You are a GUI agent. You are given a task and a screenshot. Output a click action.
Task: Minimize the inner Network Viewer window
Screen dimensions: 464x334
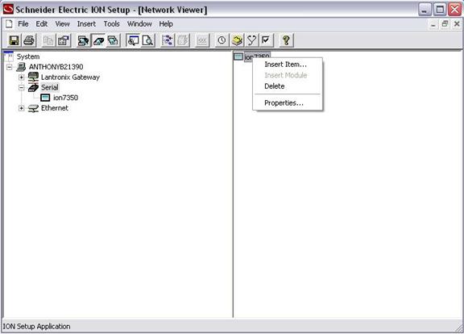433,24
